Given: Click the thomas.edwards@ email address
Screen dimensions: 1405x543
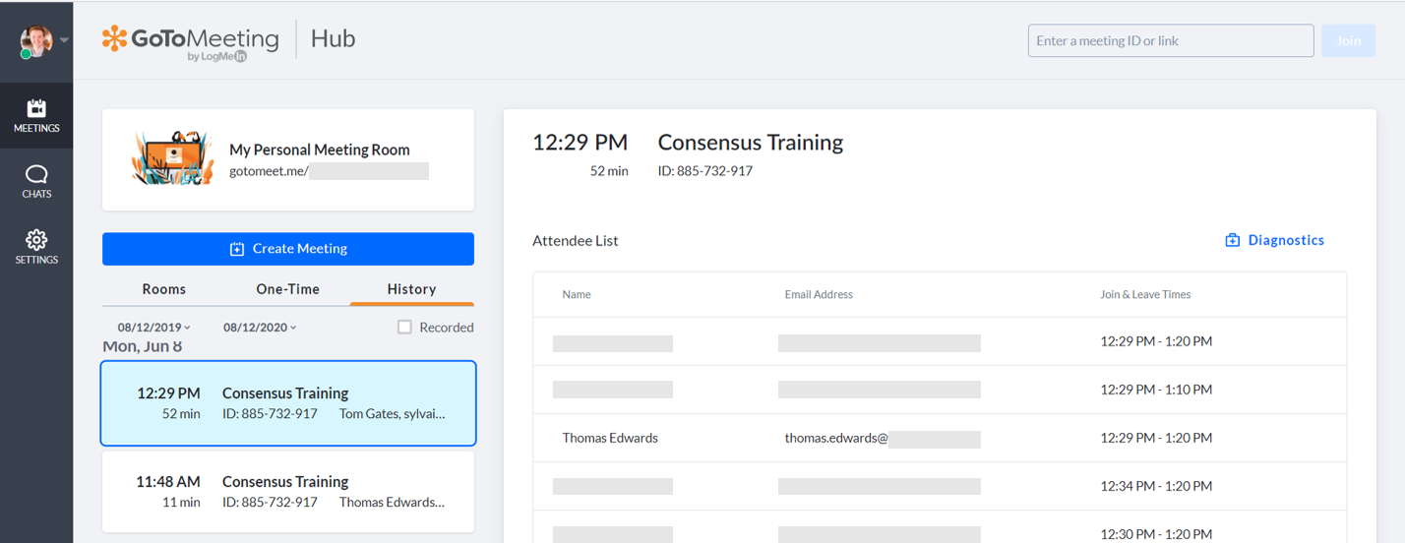Looking at the screenshot, I should point(836,438).
